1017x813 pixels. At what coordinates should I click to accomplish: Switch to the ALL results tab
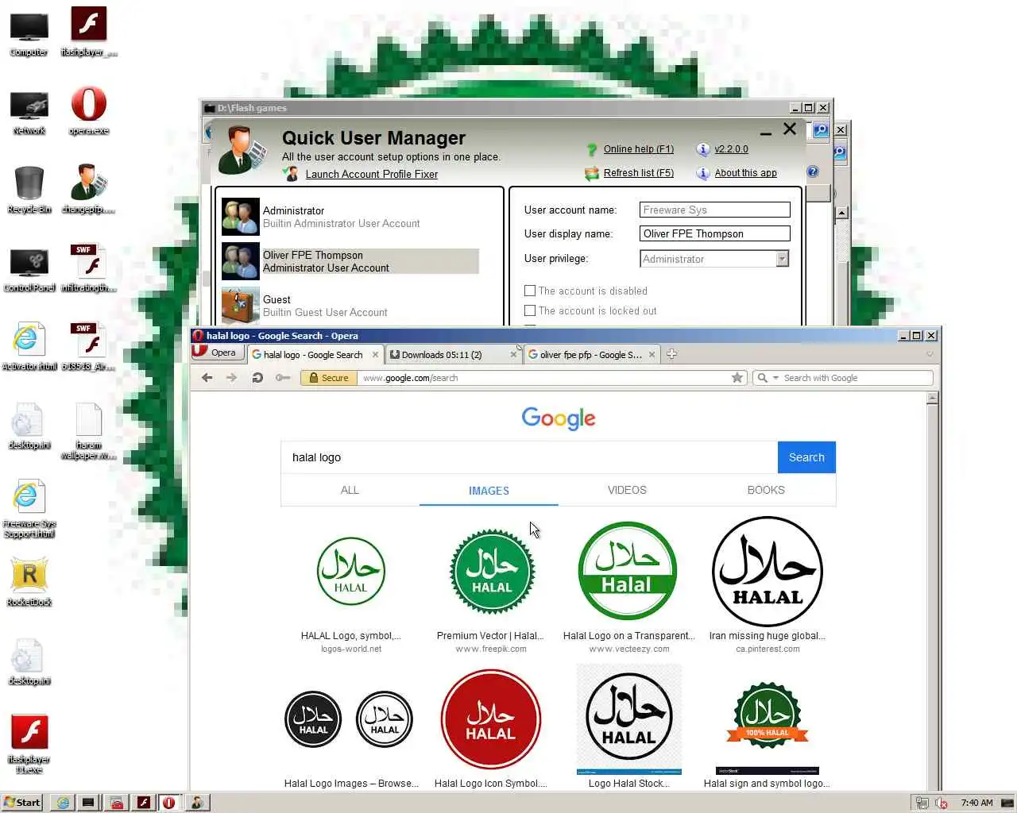pos(350,490)
